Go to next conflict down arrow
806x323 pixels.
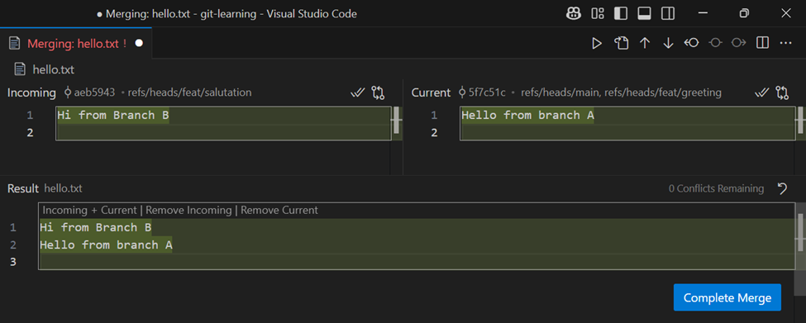coord(668,44)
